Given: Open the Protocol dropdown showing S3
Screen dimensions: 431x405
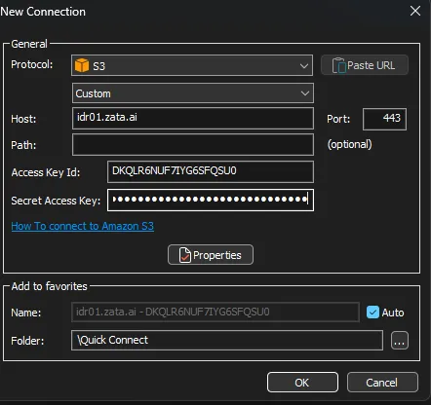Looking at the screenshot, I should 192,65.
